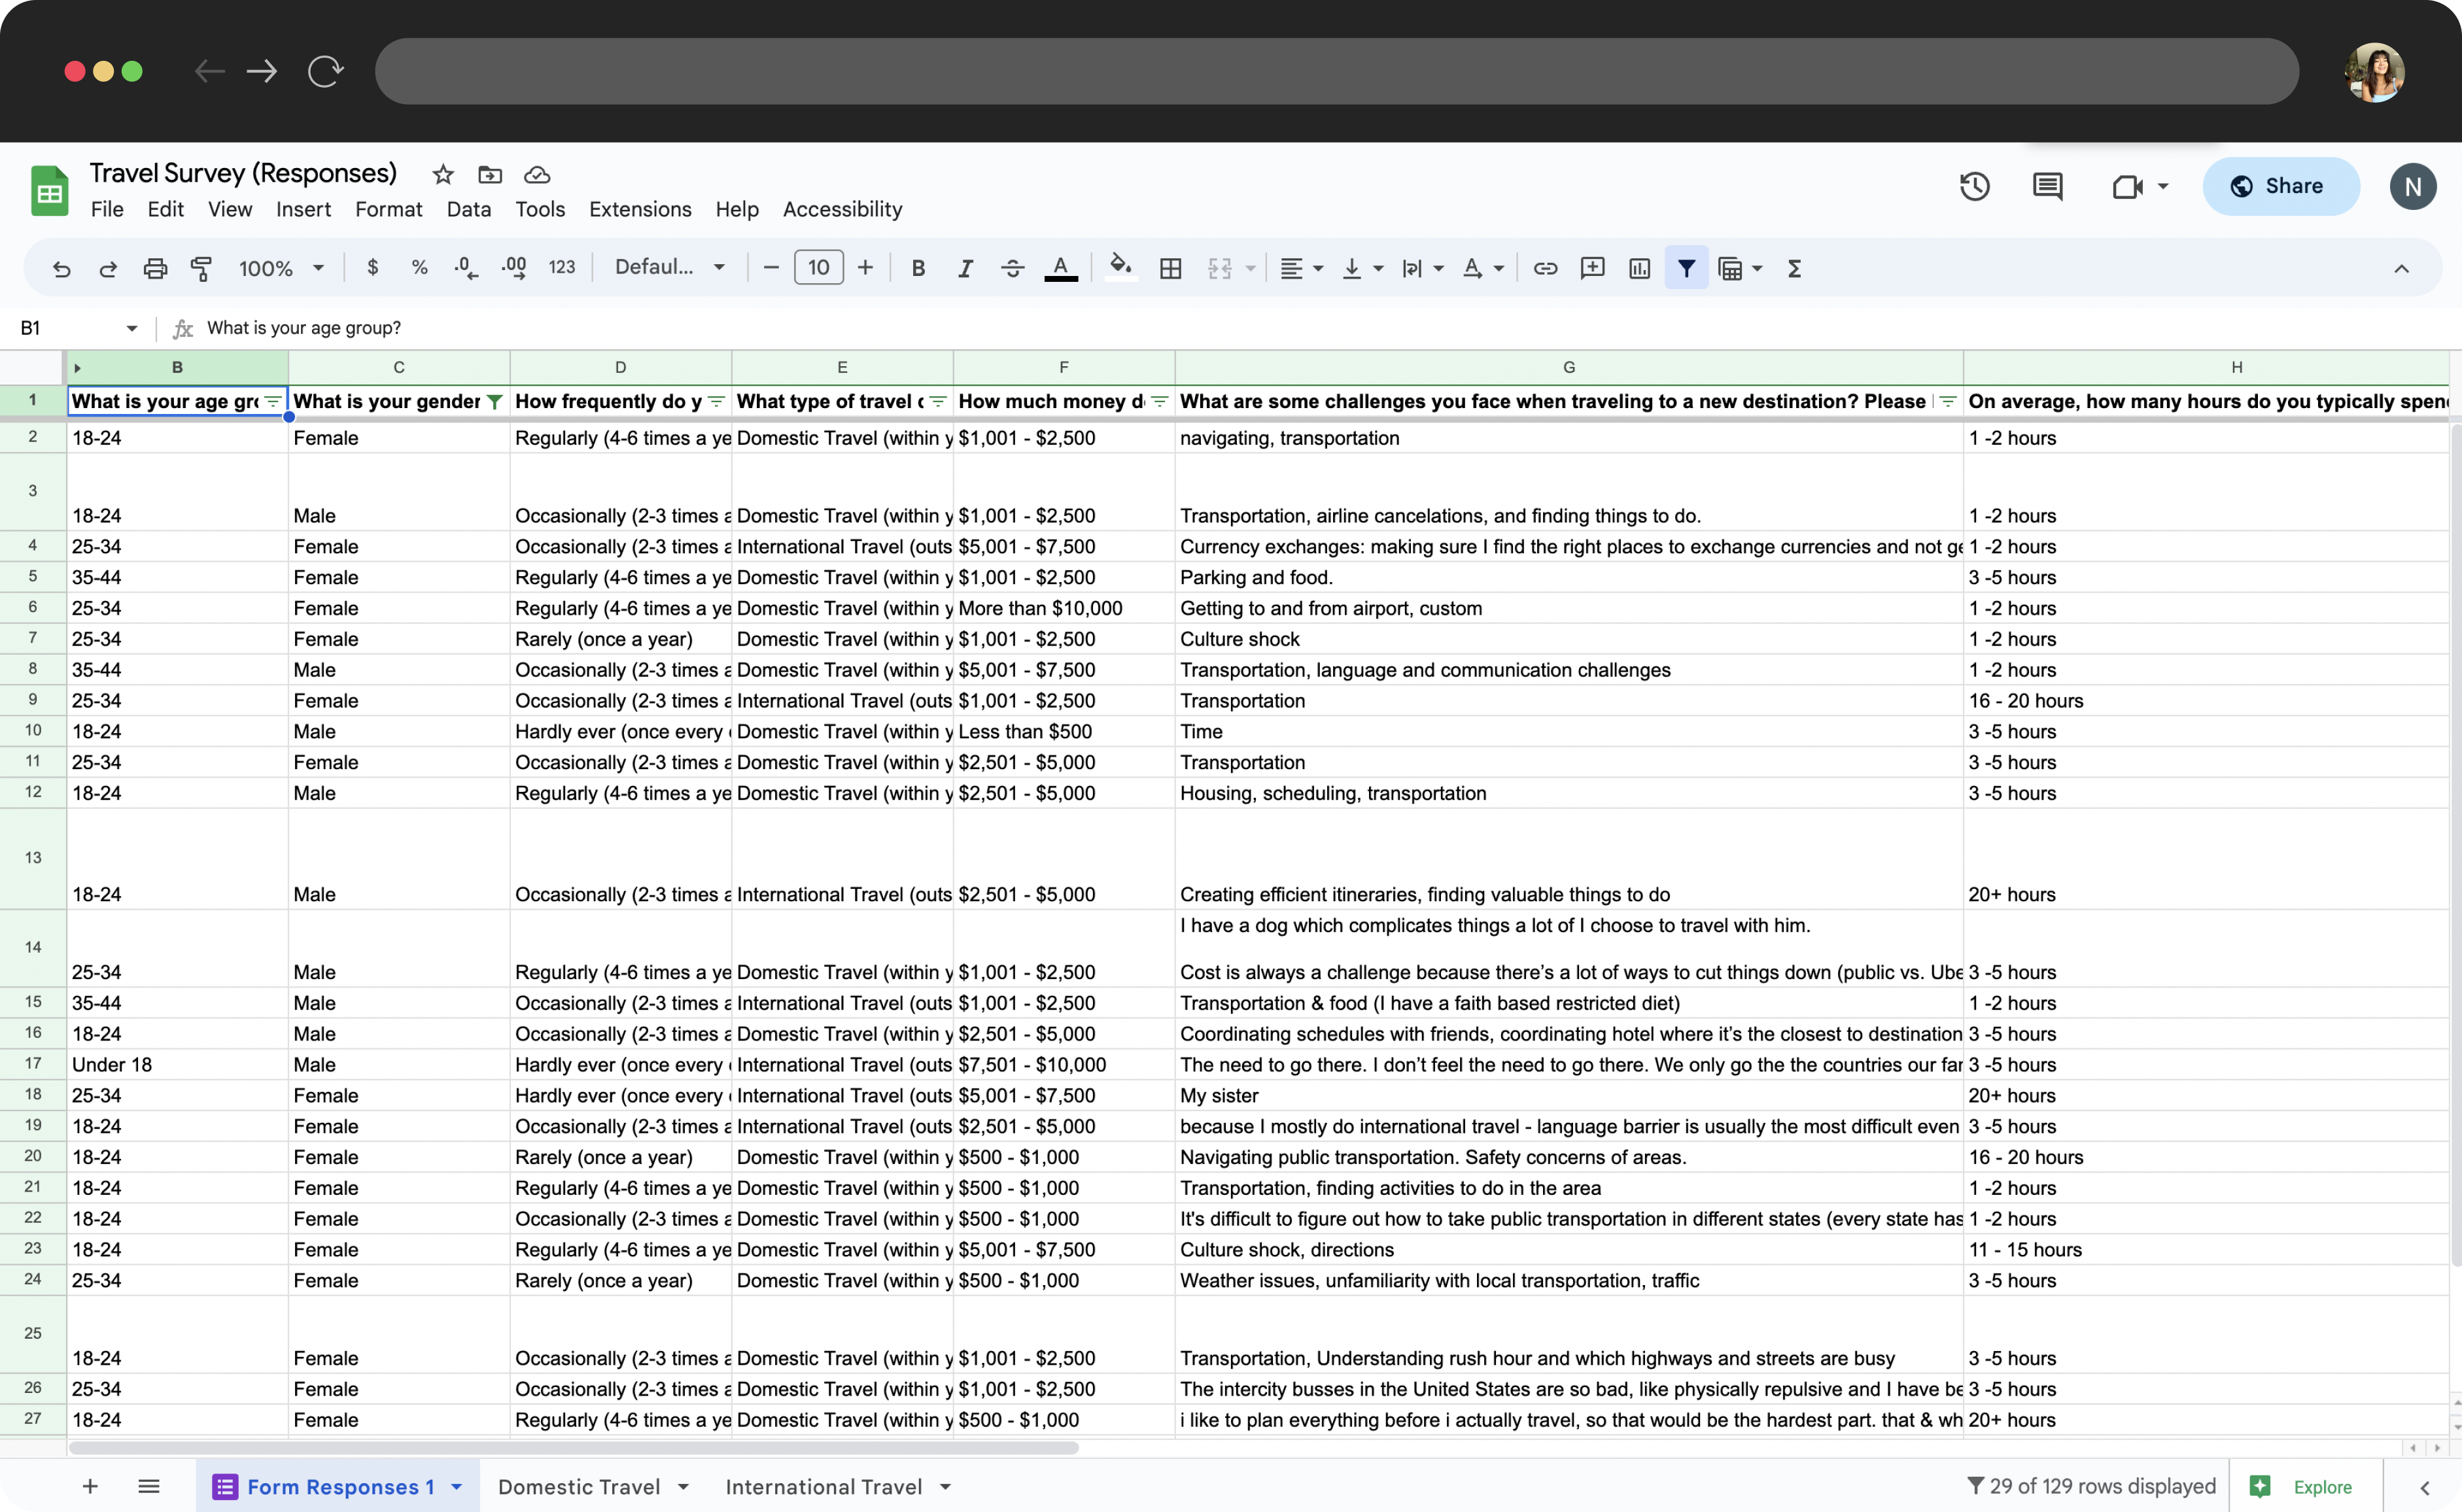Open the File menu
The width and height of the screenshot is (2462, 1512).
[107, 209]
